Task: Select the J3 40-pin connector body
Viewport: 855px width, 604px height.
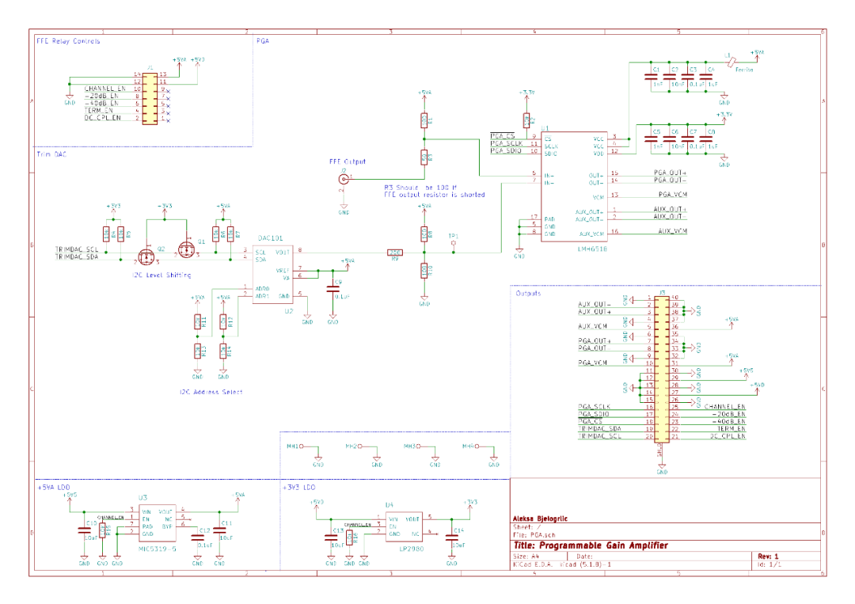Action: (662, 369)
